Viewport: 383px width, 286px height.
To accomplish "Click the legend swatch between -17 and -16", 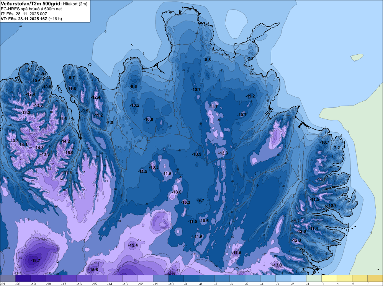I will [x=69, y=279].
